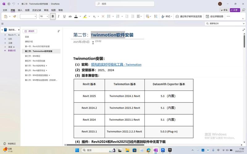Open paragraph alignment options
The height and width of the screenshot is (154, 247).
pyautogui.click(x=139, y=16)
